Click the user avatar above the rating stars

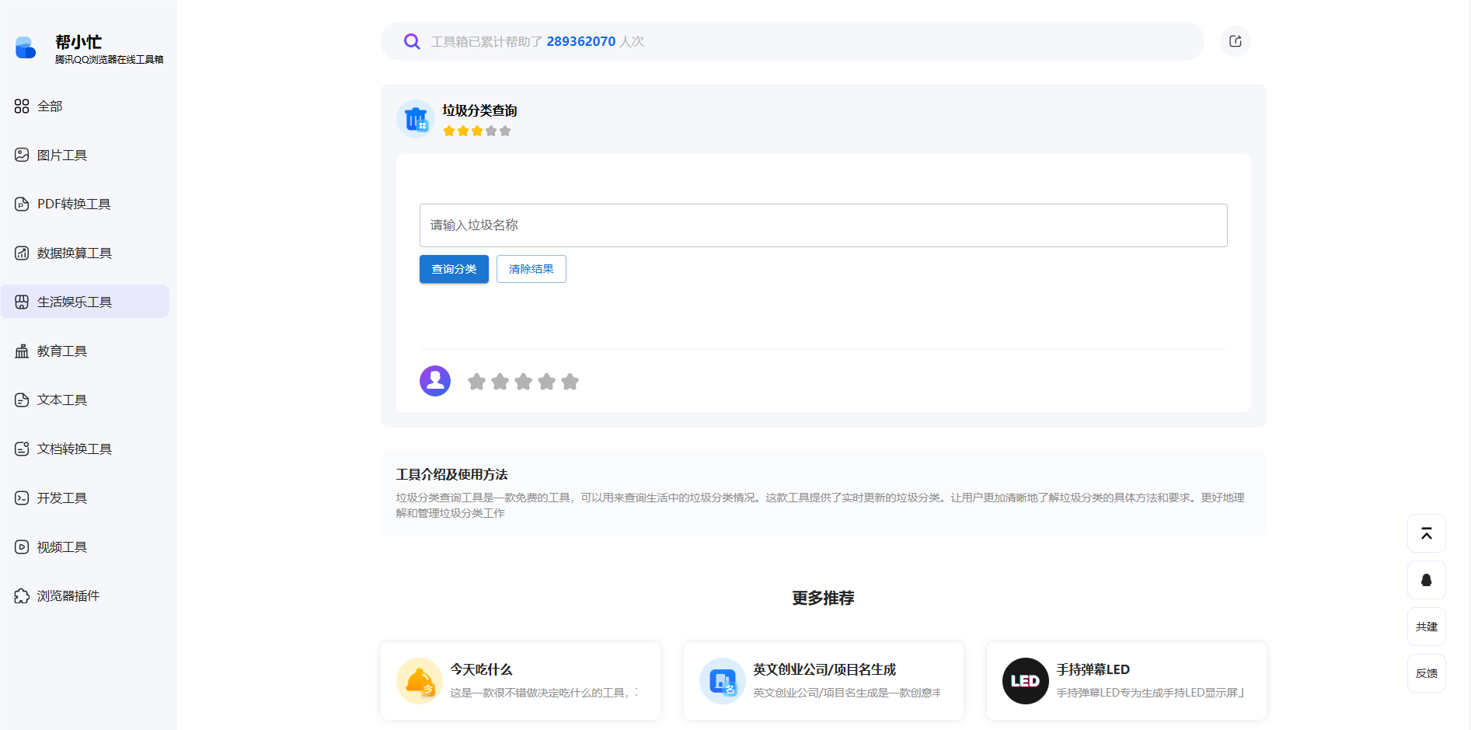pyautogui.click(x=435, y=380)
